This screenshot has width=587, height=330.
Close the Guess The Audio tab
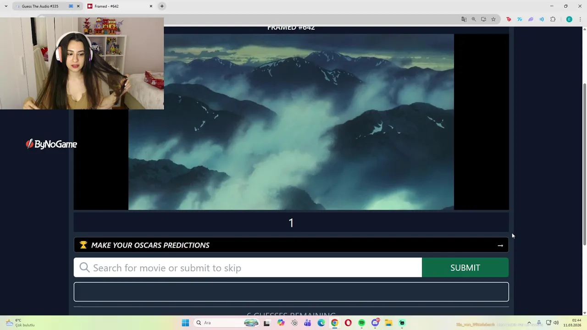pos(78,6)
